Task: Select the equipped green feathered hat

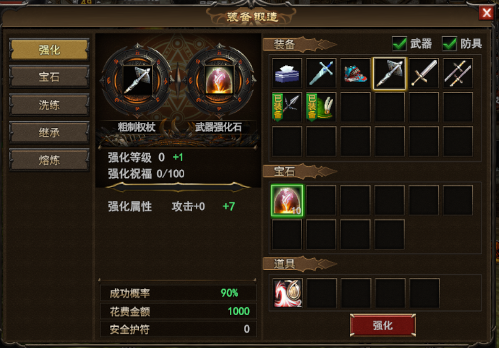Action: [x=321, y=107]
